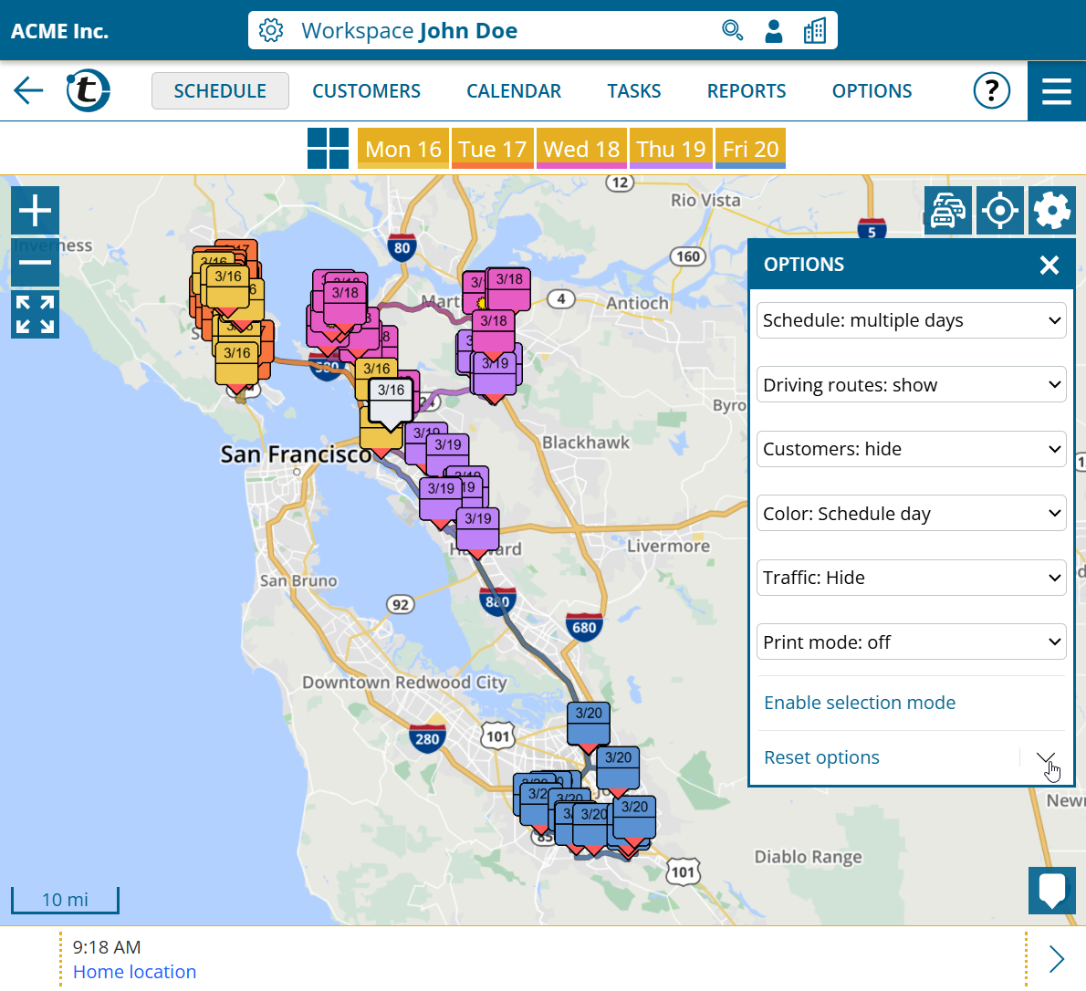1086x991 pixels.
Task: Click the locate target crosshair icon
Action: pyautogui.click(x=999, y=211)
